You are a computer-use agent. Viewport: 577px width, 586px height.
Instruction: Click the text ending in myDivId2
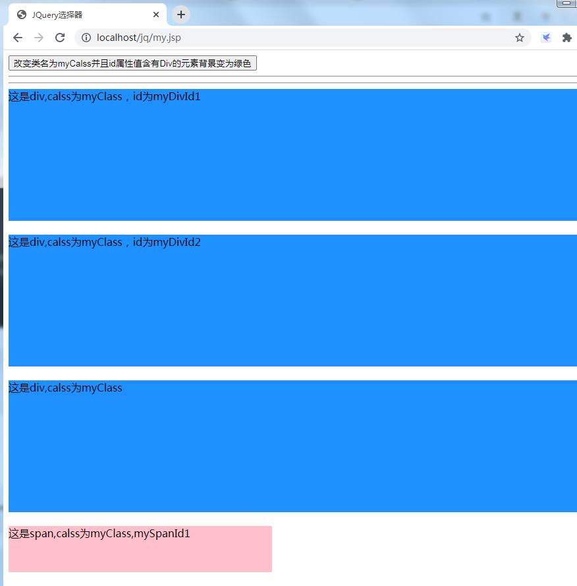point(105,242)
